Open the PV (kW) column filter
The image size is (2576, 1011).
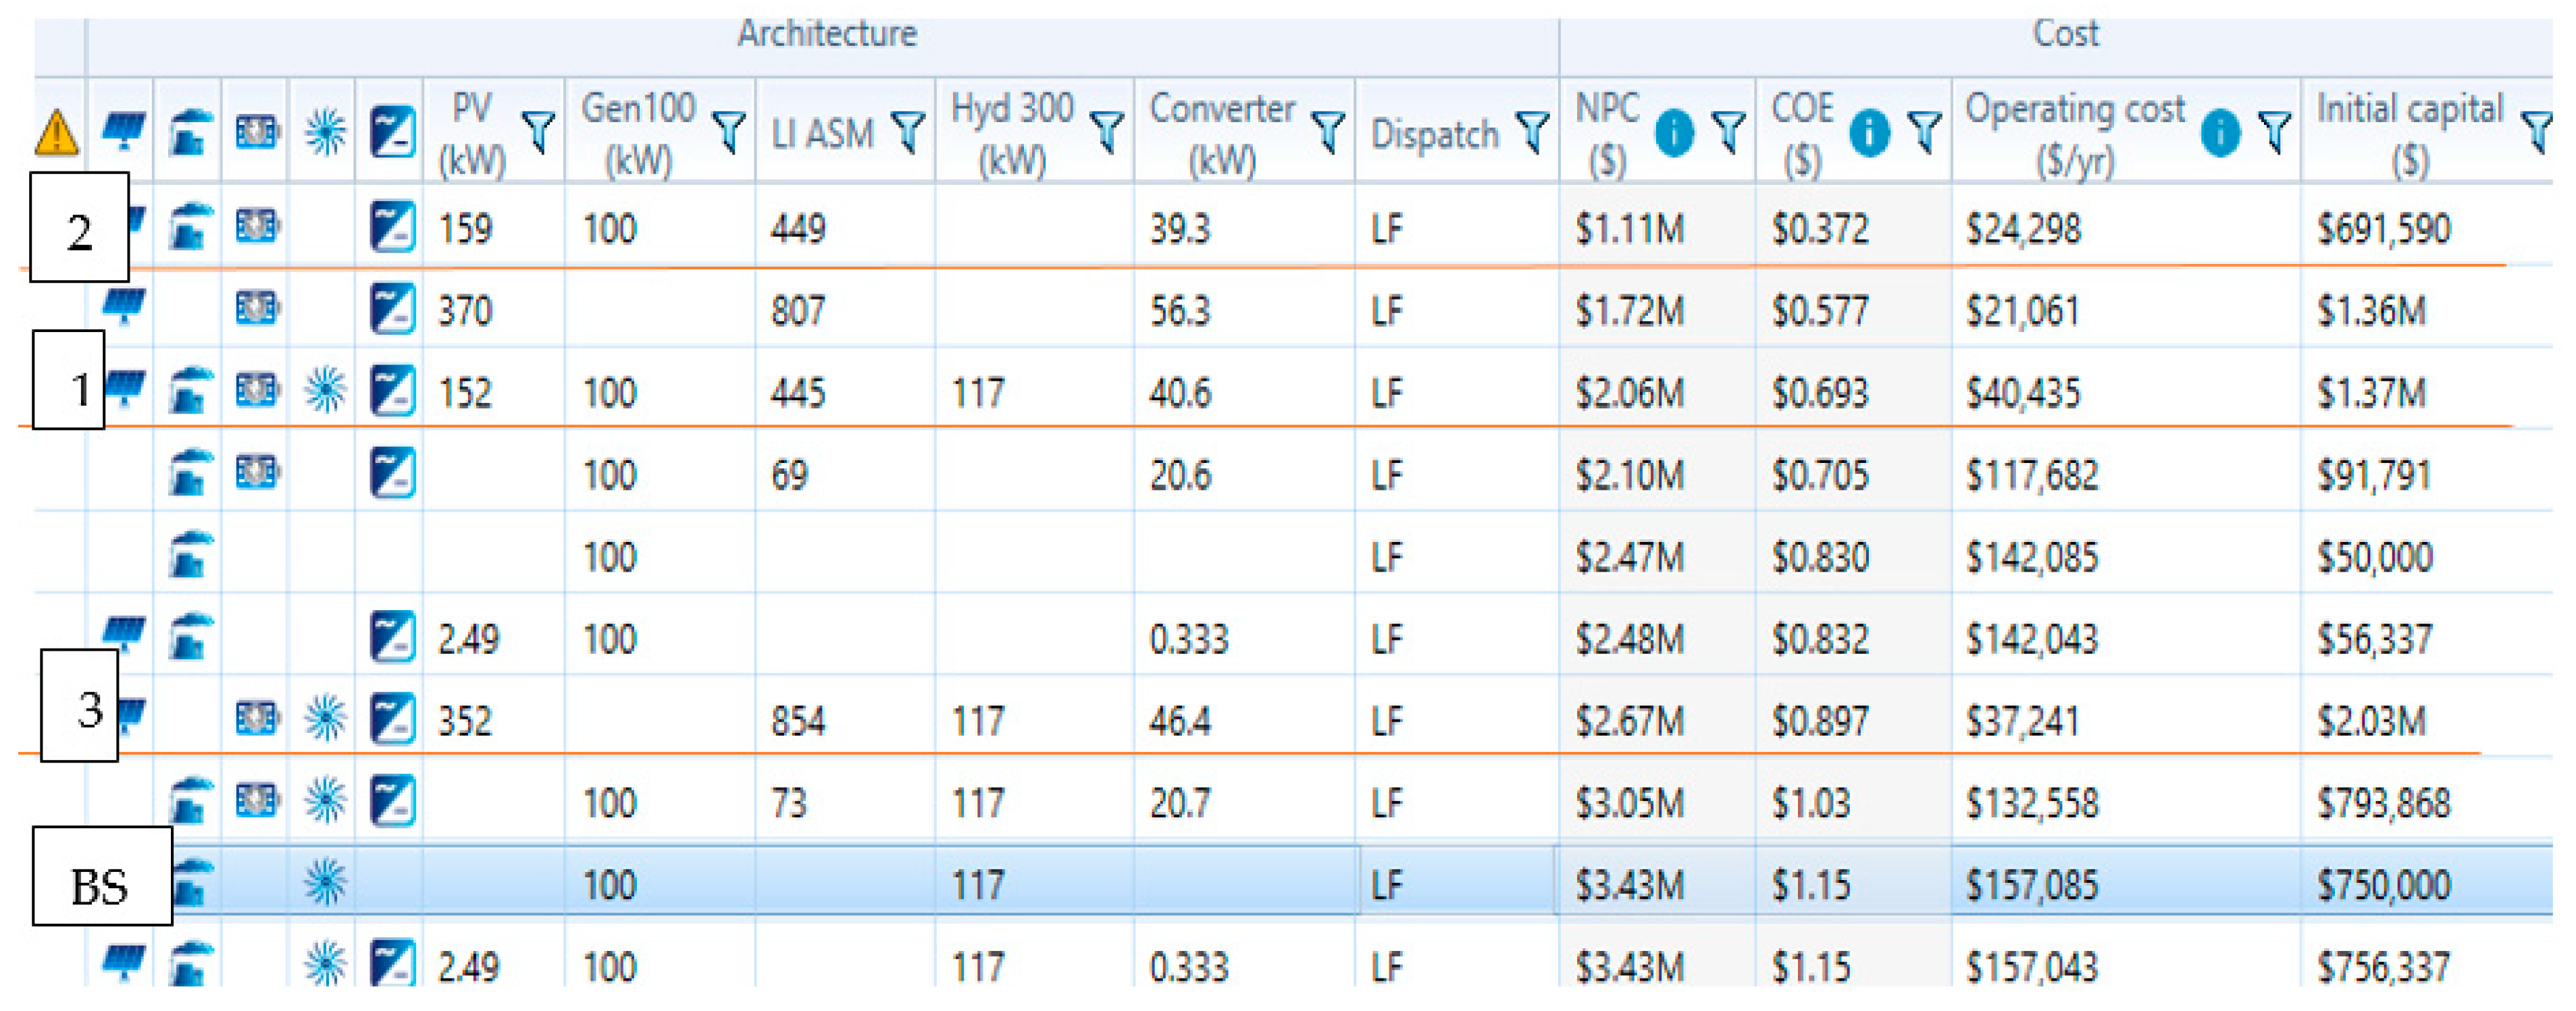coord(539,131)
